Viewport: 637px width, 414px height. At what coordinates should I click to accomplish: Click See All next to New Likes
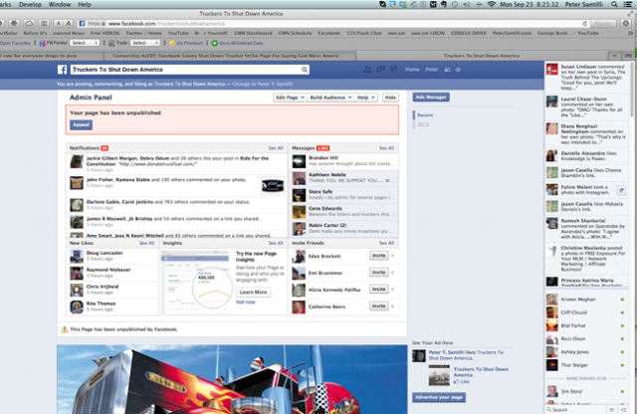click(146, 243)
